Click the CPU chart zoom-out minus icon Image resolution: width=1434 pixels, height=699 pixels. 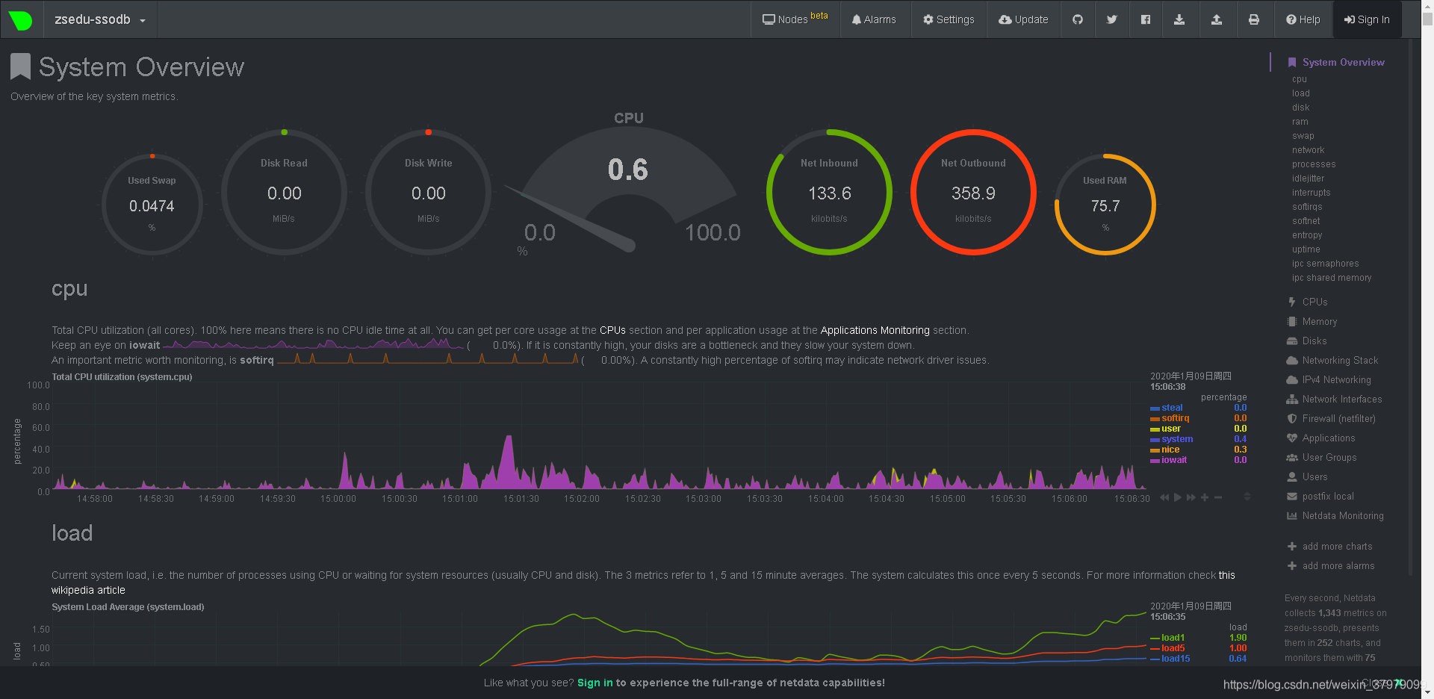[1218, 497]
